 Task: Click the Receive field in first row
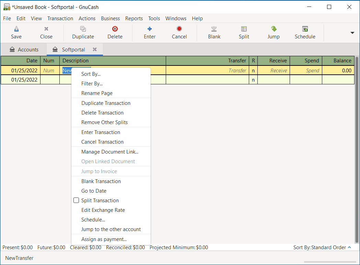pos(274,70)
